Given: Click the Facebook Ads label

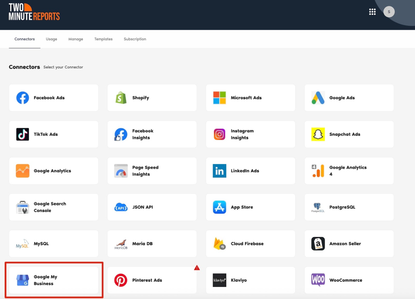Looking at the screenshot, I should coord(49,98).
